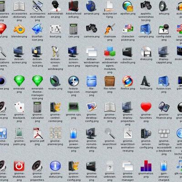Select the administration.png silhouette icon

pos(56,6)
